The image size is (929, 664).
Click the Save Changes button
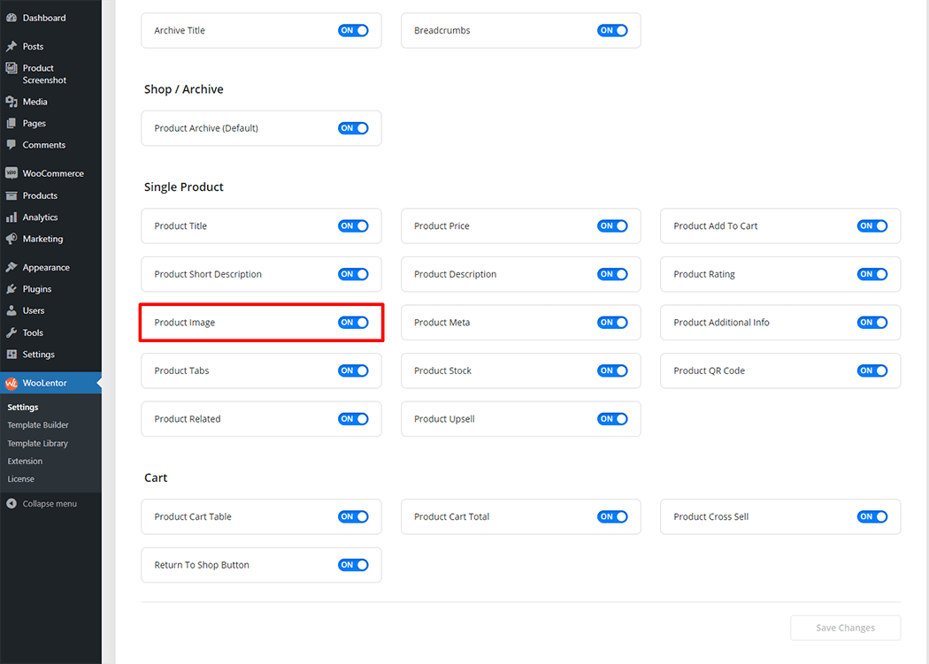pos(845,628)
